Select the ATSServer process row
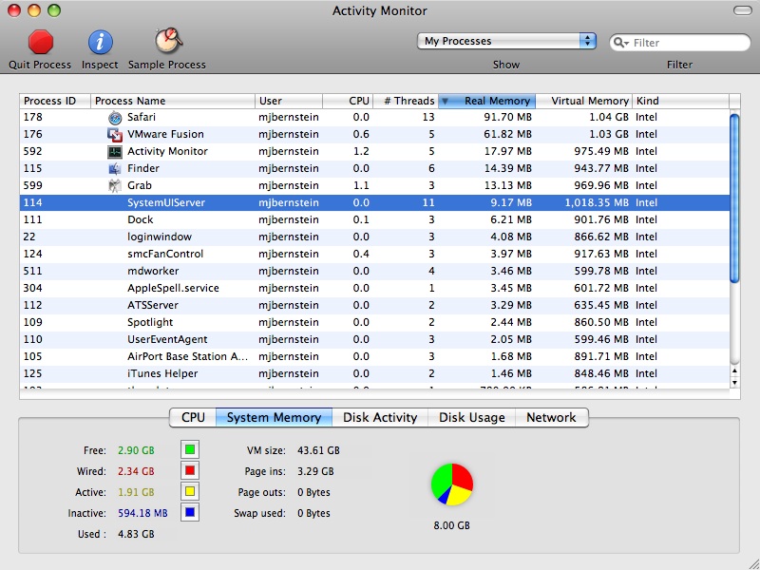760x570 pixels. pos(374,305)
